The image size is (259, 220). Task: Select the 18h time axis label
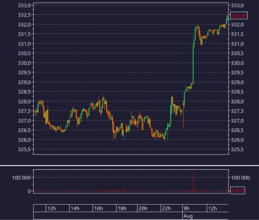(x=122, y=208)
